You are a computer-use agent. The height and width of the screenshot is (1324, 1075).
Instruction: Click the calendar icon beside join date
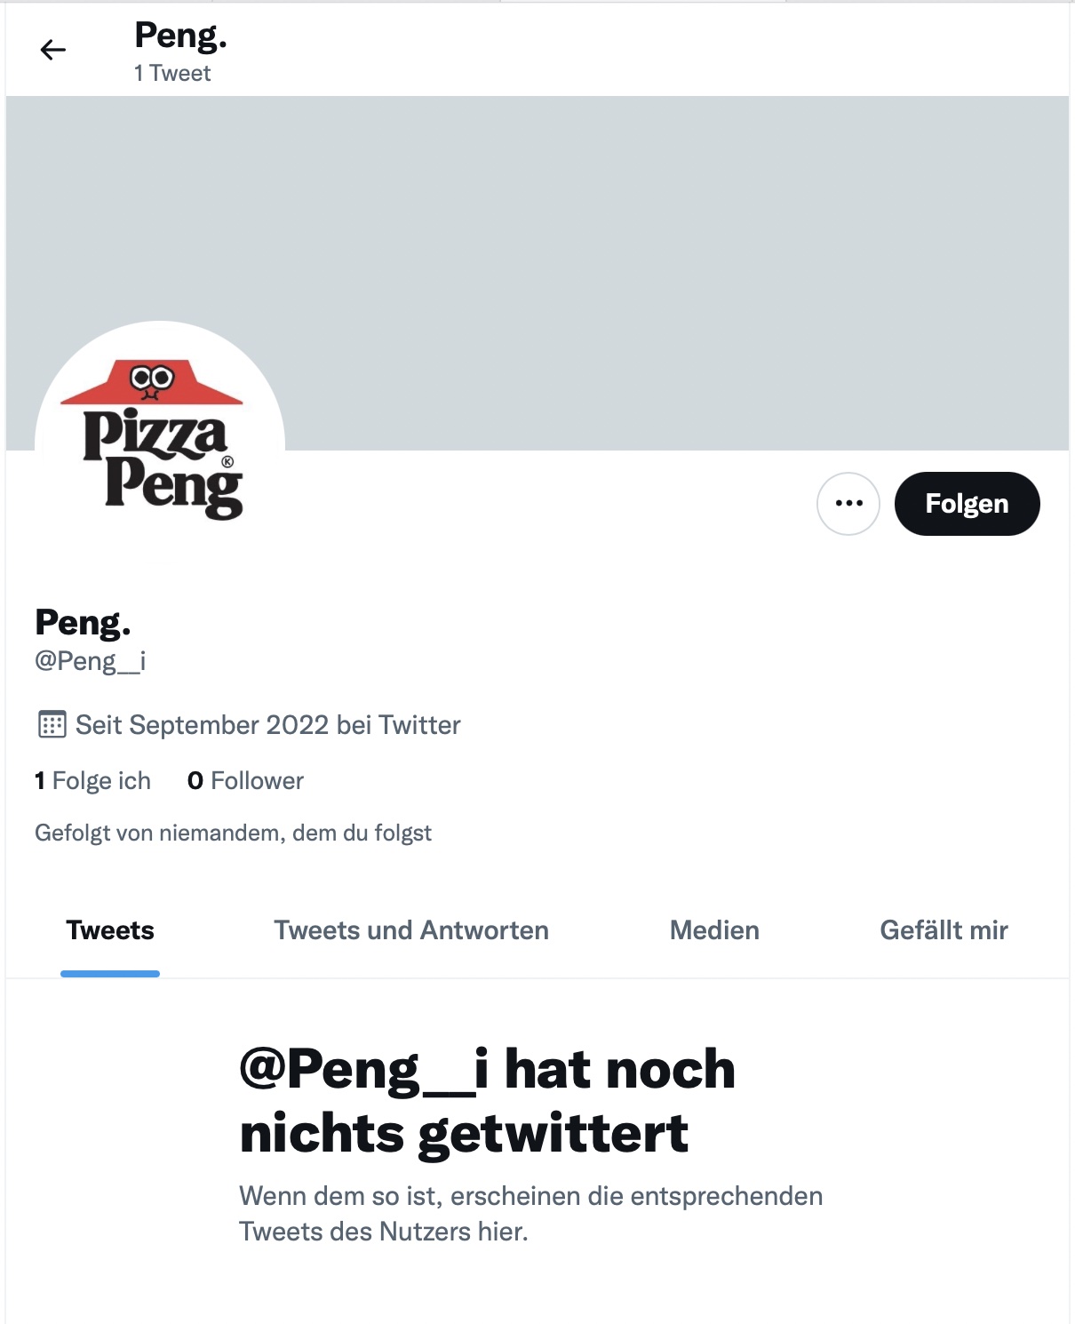click(52, 725)
